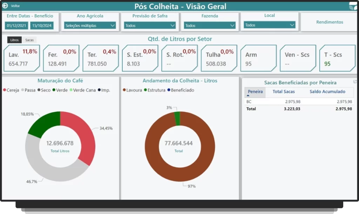This screenshot has height=214, width=359.
Task: Click the Voltar back arrow icon
Action: click(x=5, y=6)
